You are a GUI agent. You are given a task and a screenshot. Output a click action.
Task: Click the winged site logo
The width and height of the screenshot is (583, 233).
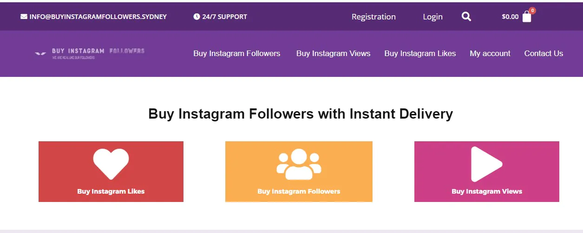90,53
